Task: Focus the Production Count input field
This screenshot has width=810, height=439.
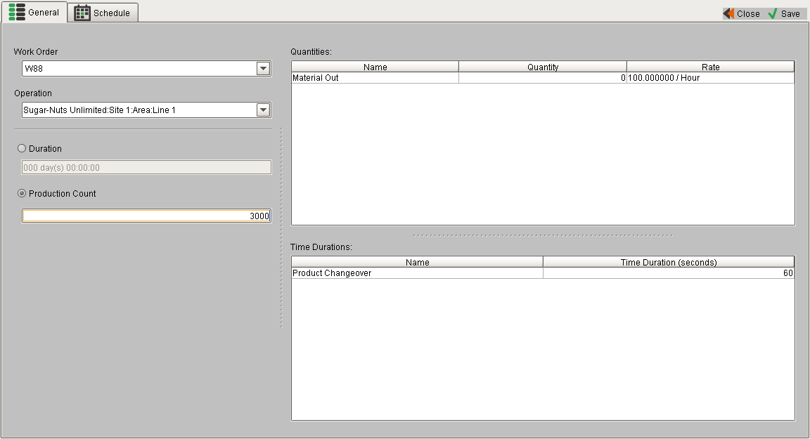Action: pos(146,216)
